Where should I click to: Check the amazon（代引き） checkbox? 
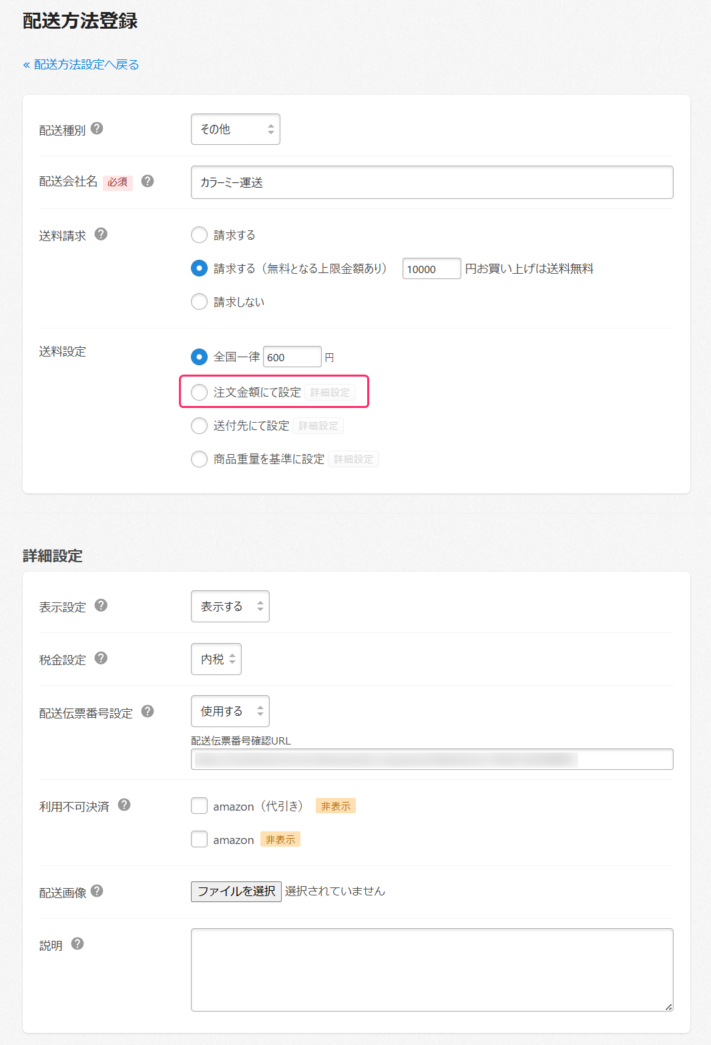tap(199, 806)
